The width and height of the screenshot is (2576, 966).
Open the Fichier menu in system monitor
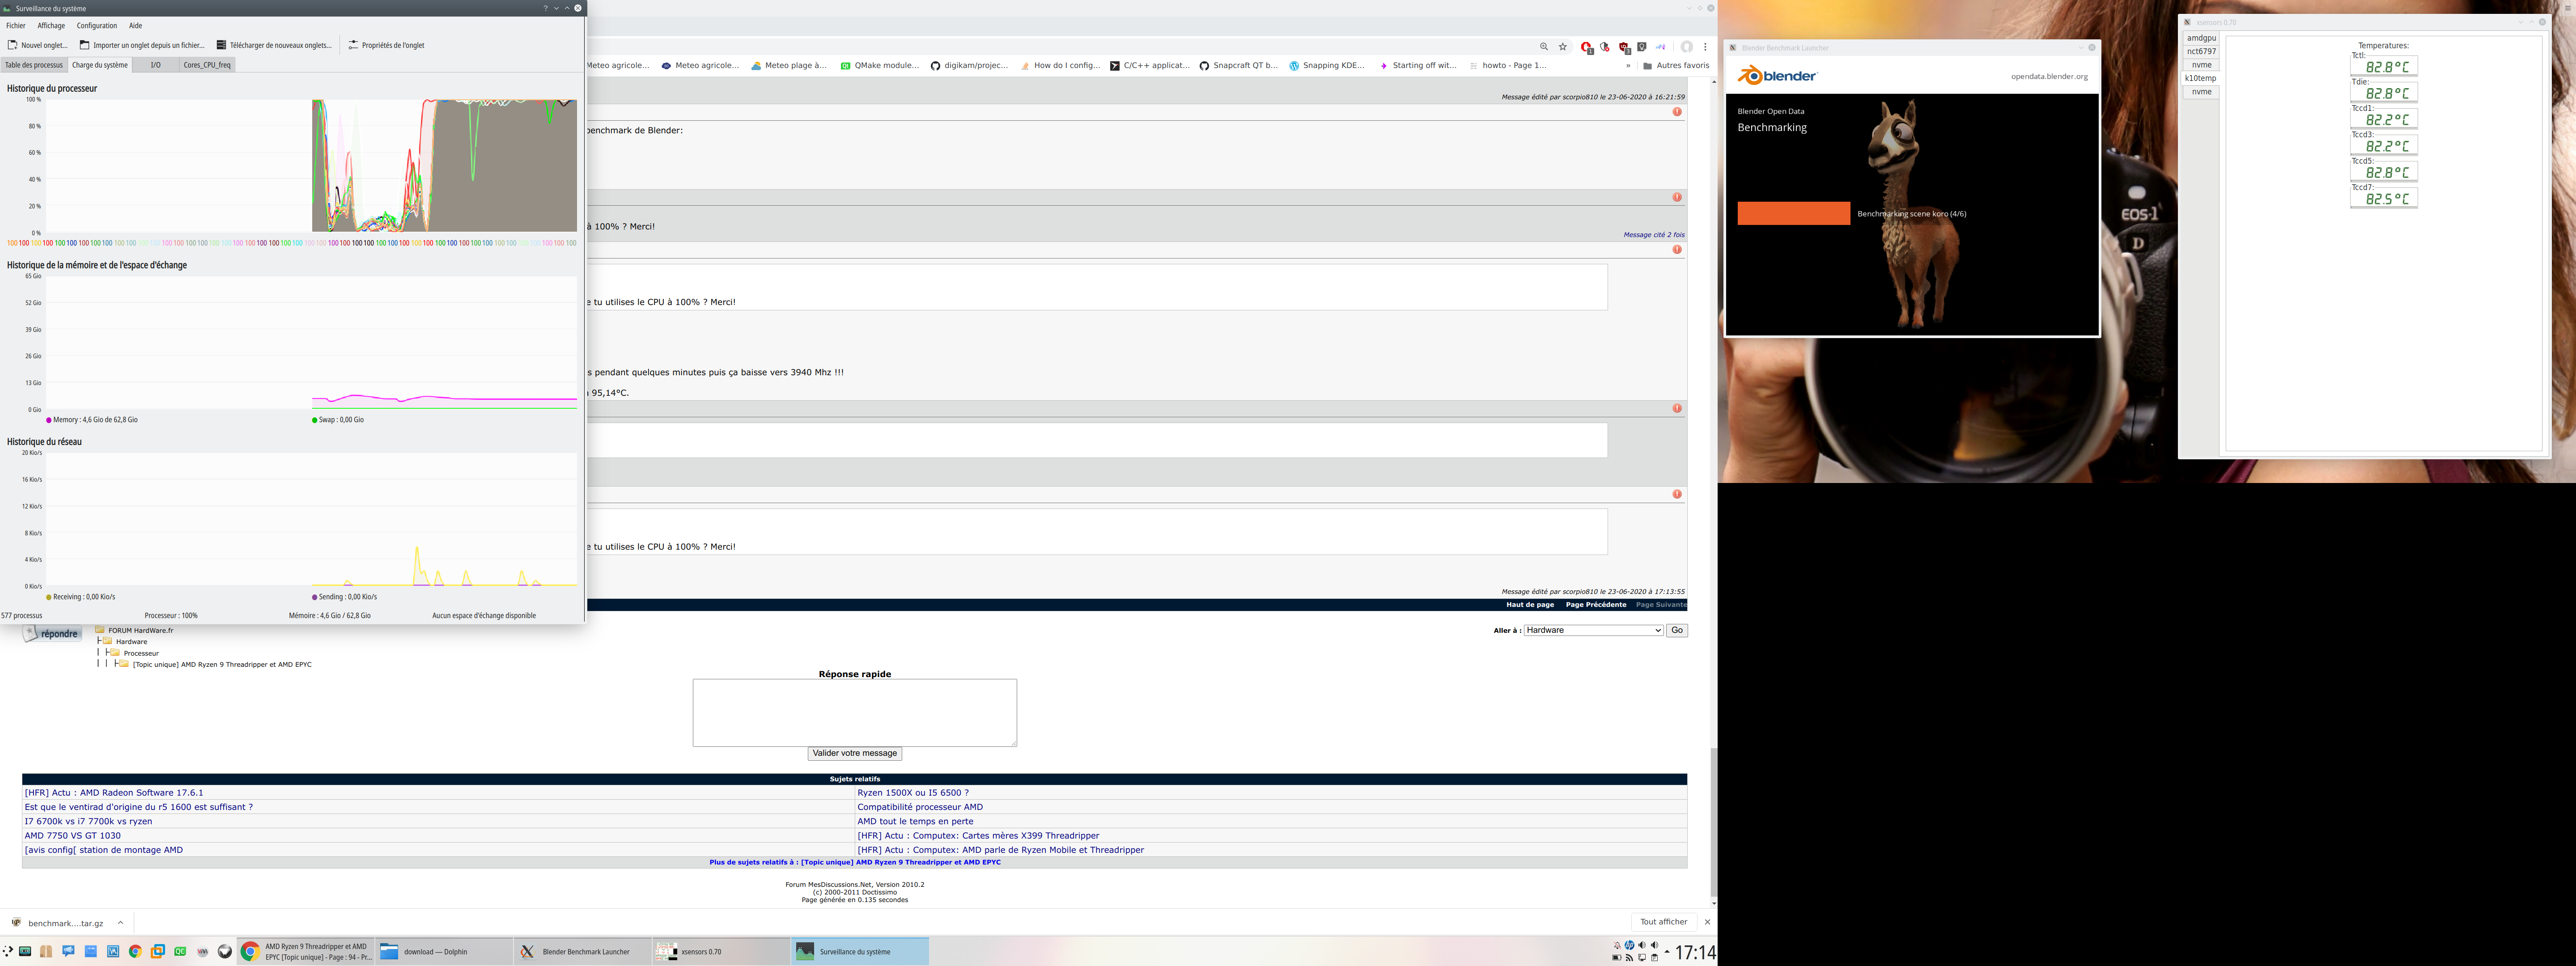16,26
